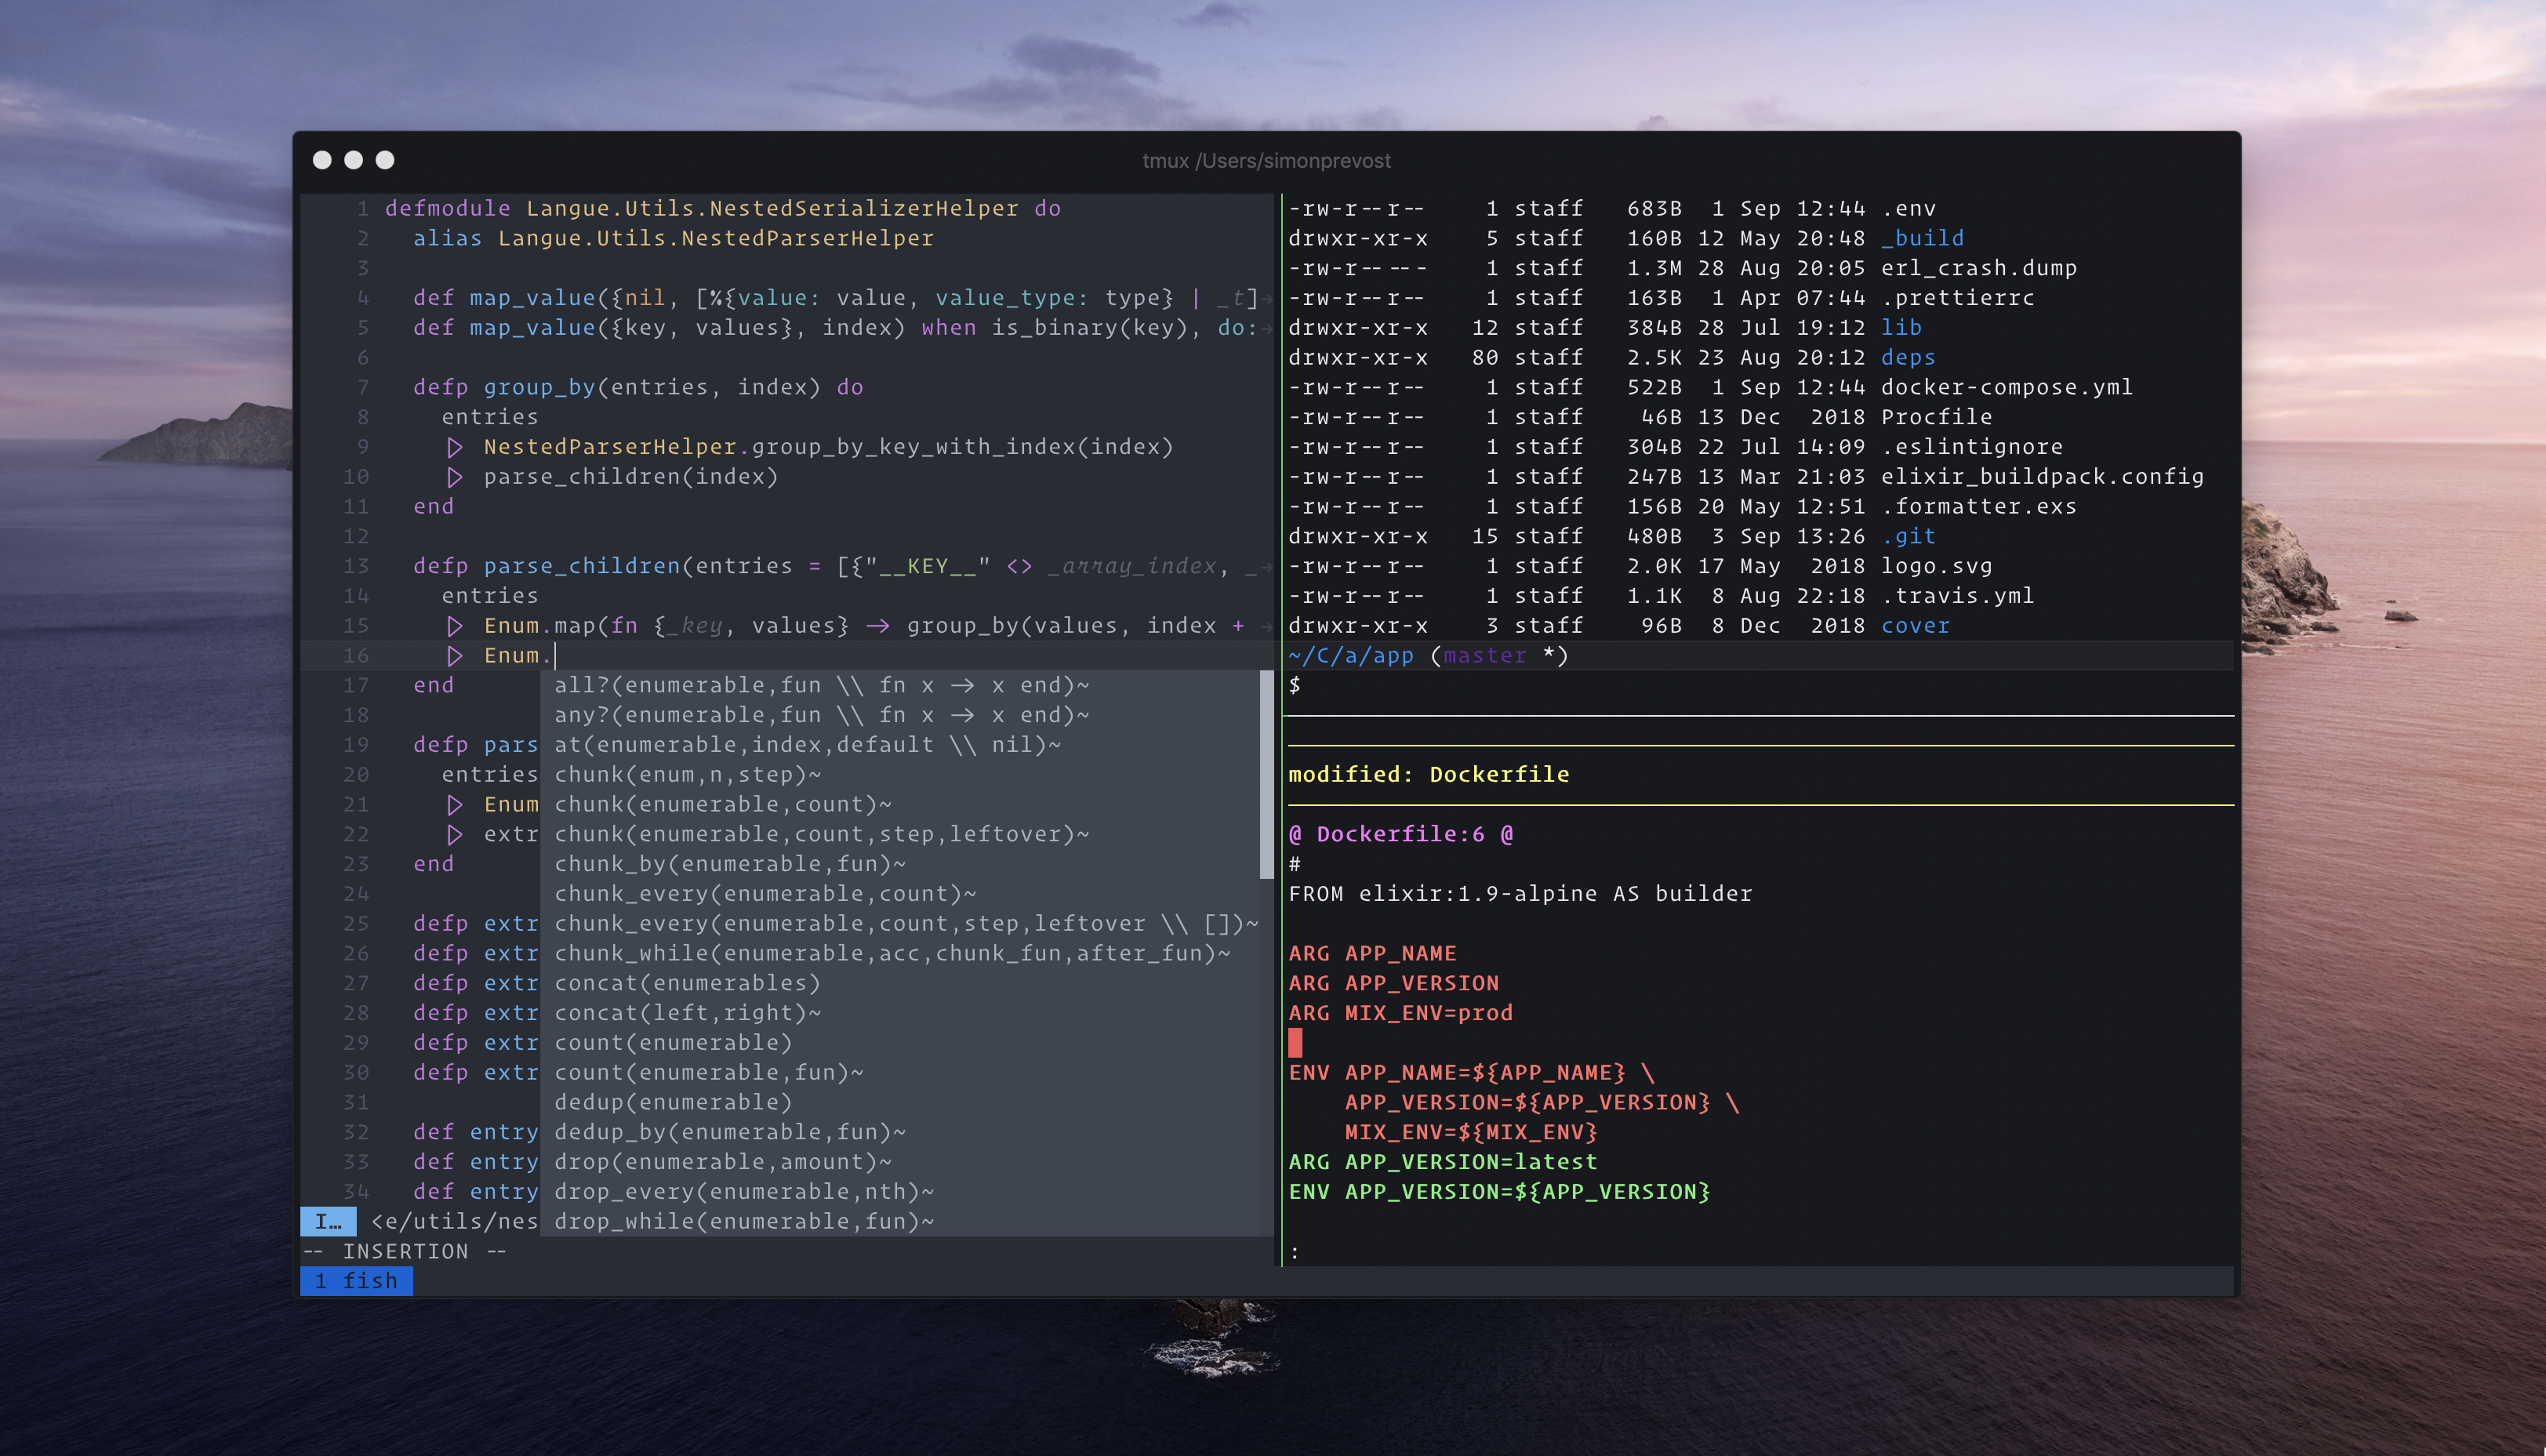The image size is (2546, 1456).
Task: Click the deps directory name
Action: pos(1908,358)
